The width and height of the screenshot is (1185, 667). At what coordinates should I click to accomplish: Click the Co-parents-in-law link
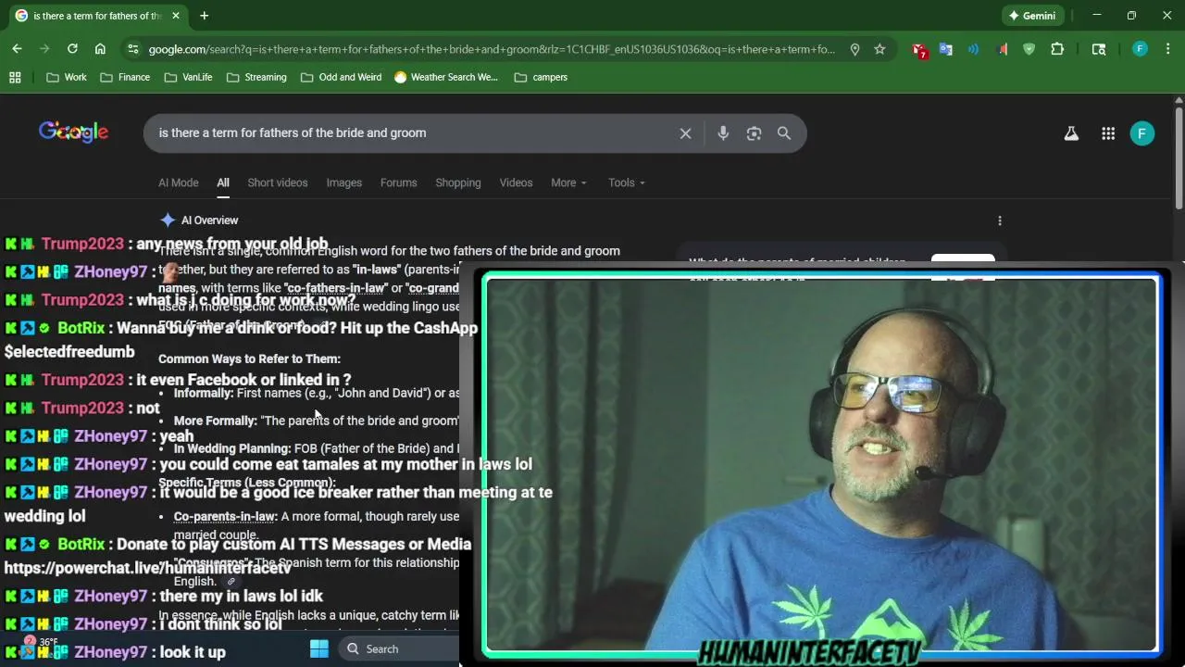tap(225, 517)
